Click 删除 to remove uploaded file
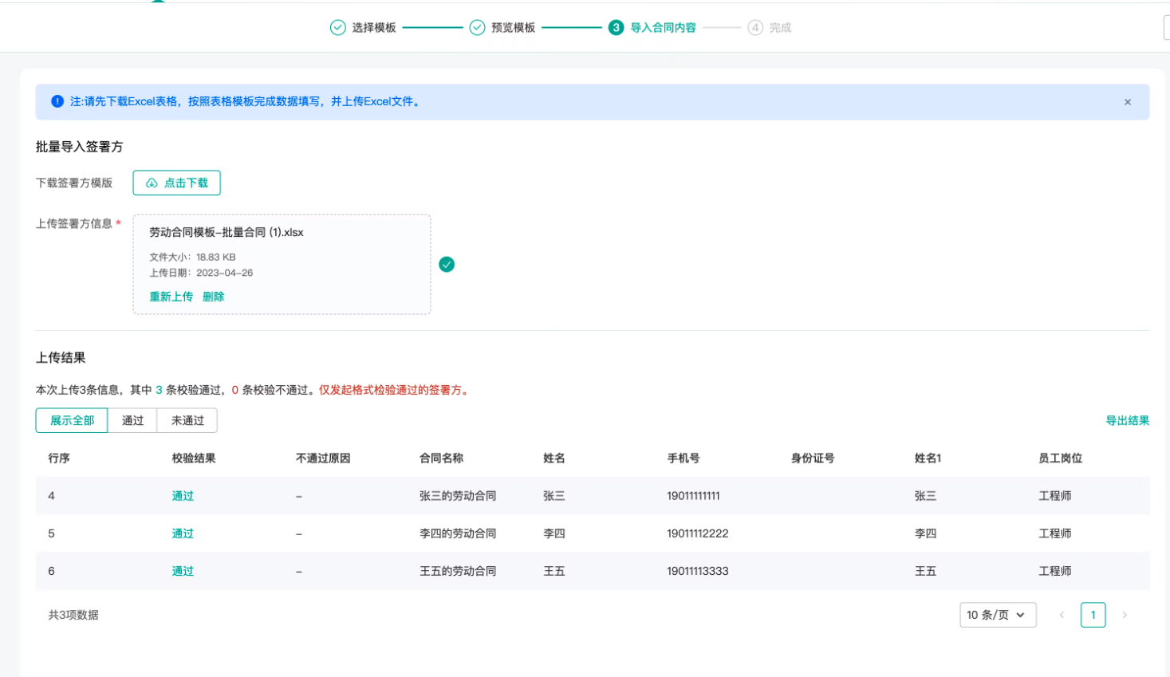 pos(213,297)
